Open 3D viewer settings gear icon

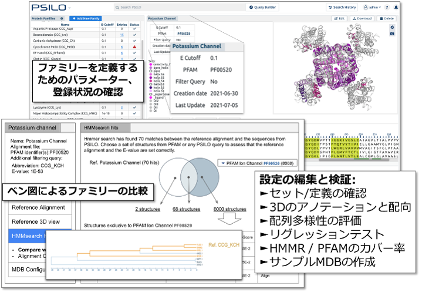[x=392, y=27]
